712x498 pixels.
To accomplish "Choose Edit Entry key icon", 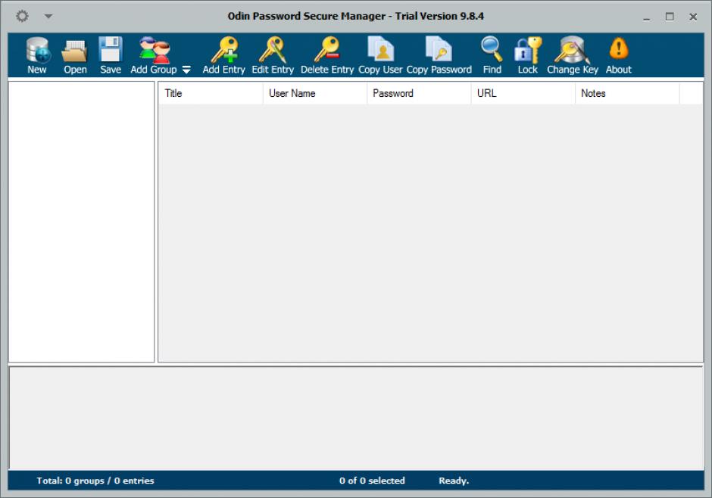I will coord(273,56).
